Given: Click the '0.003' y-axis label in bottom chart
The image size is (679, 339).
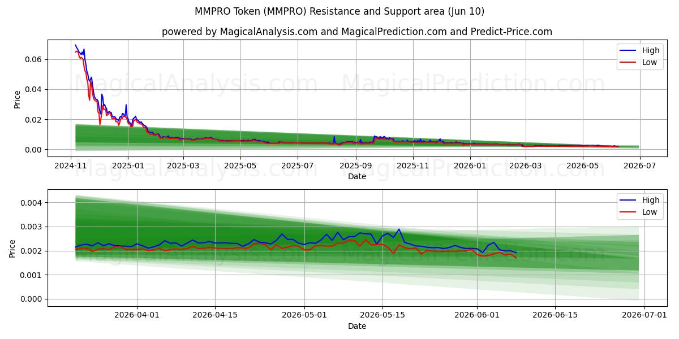Looking at the screenshot, I should (x=32, y=227).
